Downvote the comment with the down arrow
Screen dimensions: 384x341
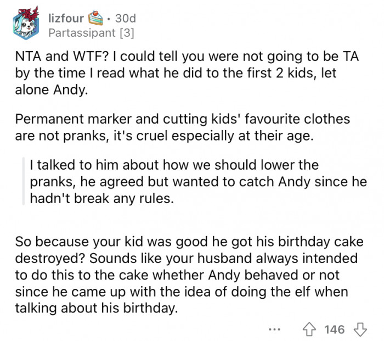coord(359,329)
